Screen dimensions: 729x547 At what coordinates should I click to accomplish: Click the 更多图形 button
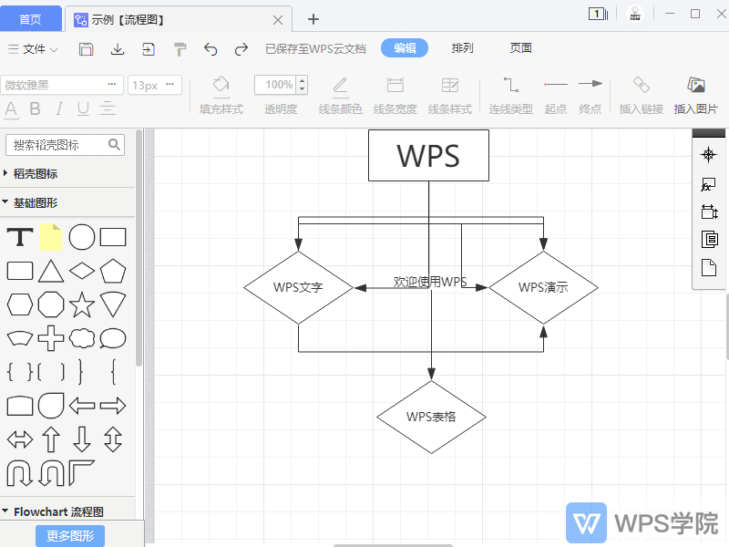tap(70, 536)
